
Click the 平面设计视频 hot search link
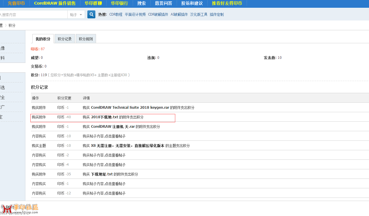[135, 14]
